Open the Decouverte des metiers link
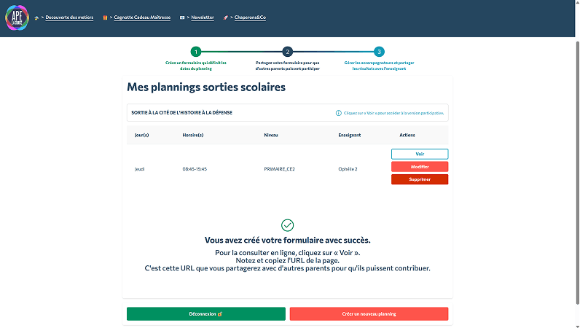Viewport: 580px width, 328px height. point(69,17)
